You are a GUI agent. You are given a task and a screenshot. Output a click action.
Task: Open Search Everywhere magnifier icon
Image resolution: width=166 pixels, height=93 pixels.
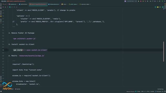tap(165, 1)
